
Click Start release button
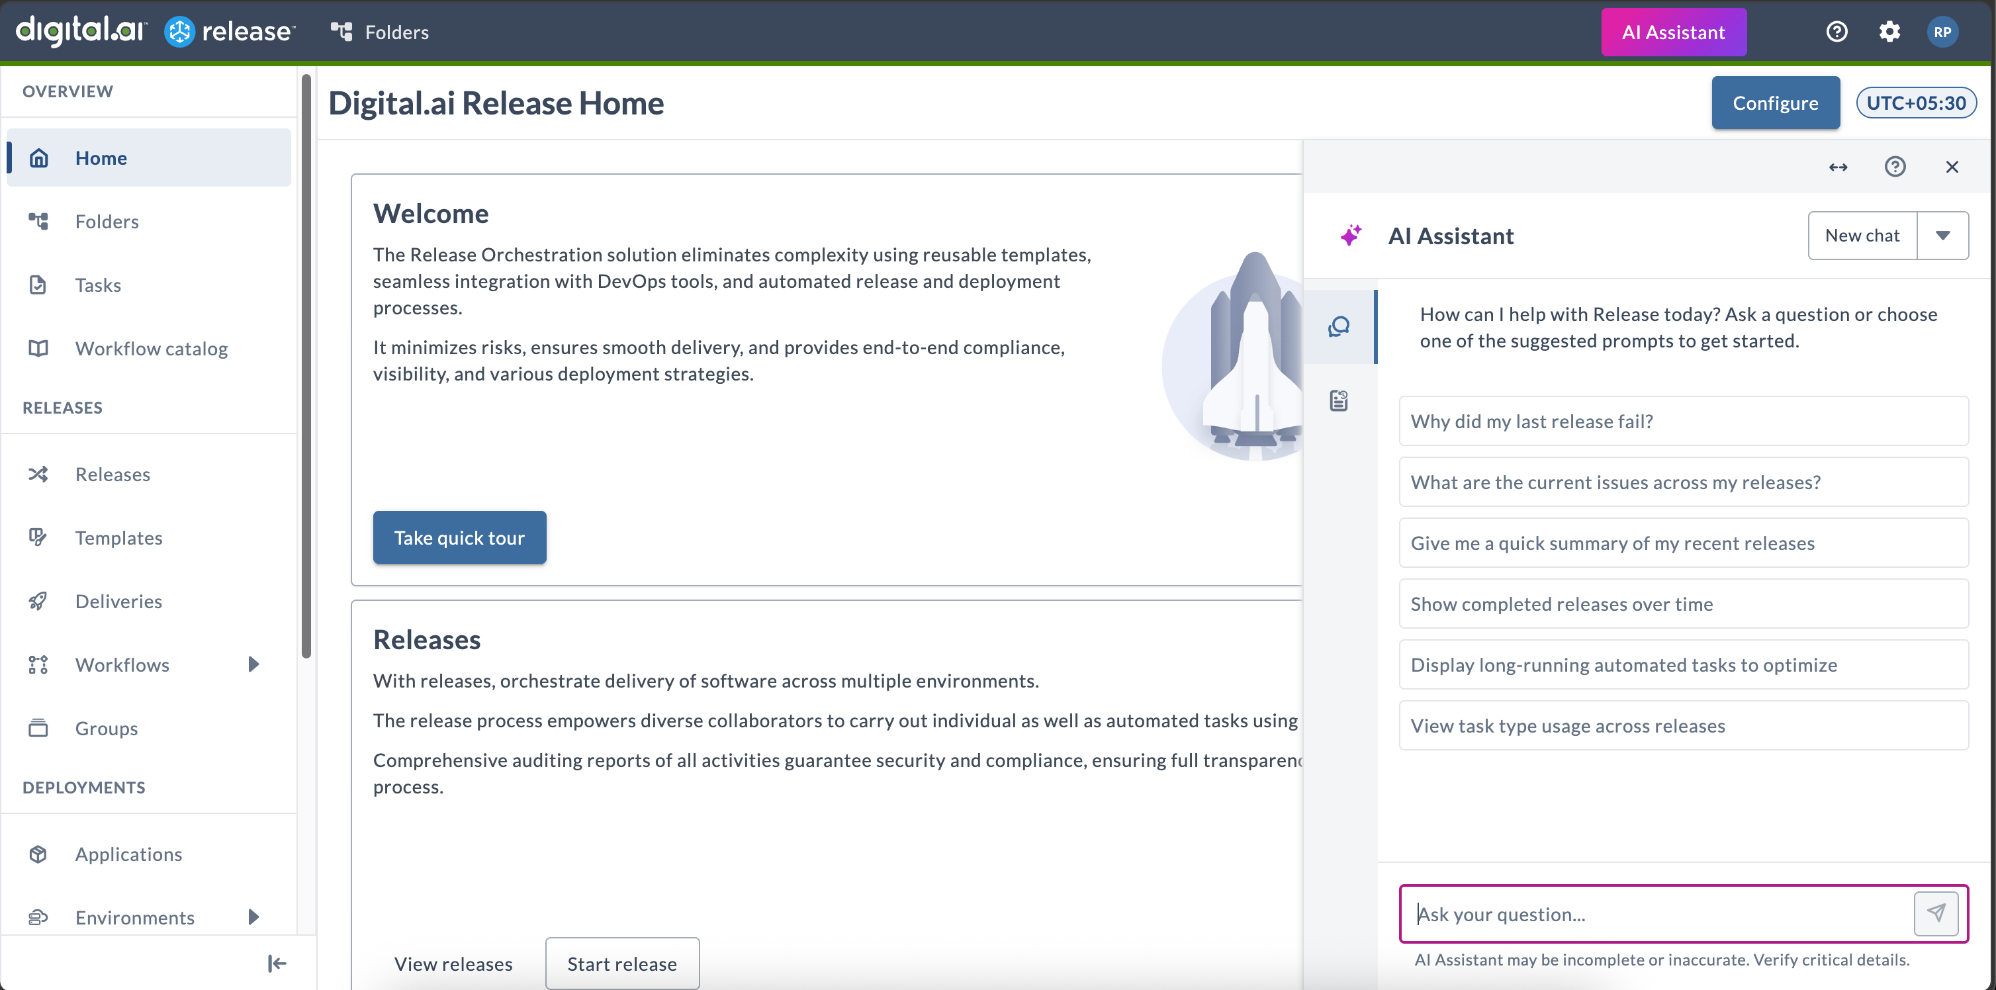tap(622, 964)
